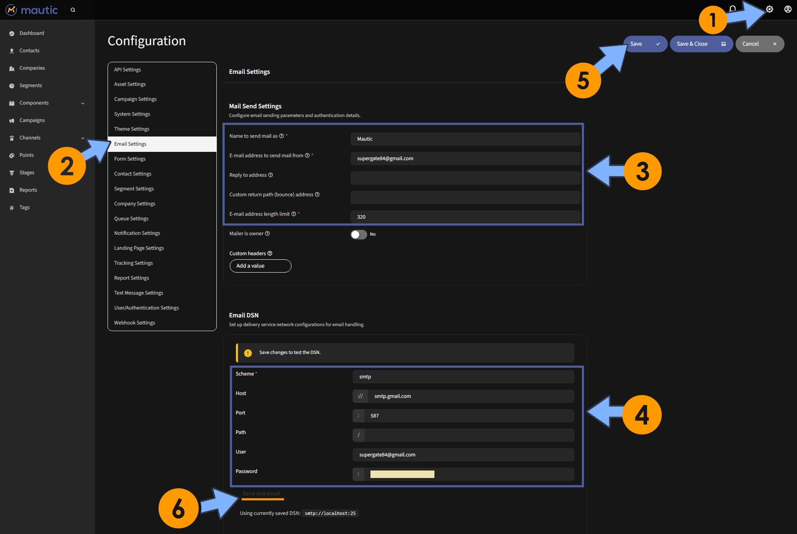Click the Companies building icon
The height and width of the screenshot is (534, 797).
pos(12,68)
